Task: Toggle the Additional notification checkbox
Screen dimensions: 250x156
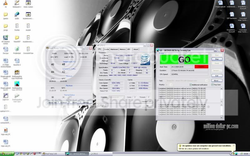Action: (191, 85)
